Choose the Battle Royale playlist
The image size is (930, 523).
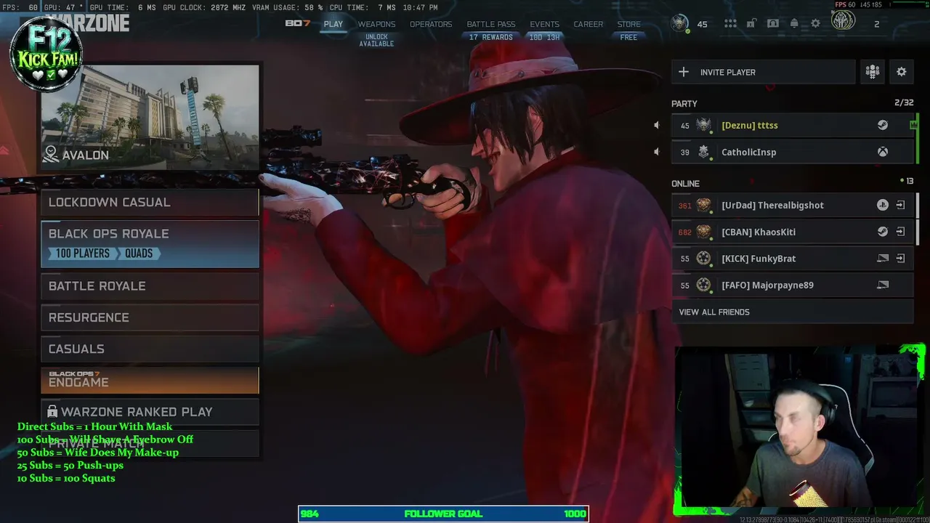pos(150,286)
